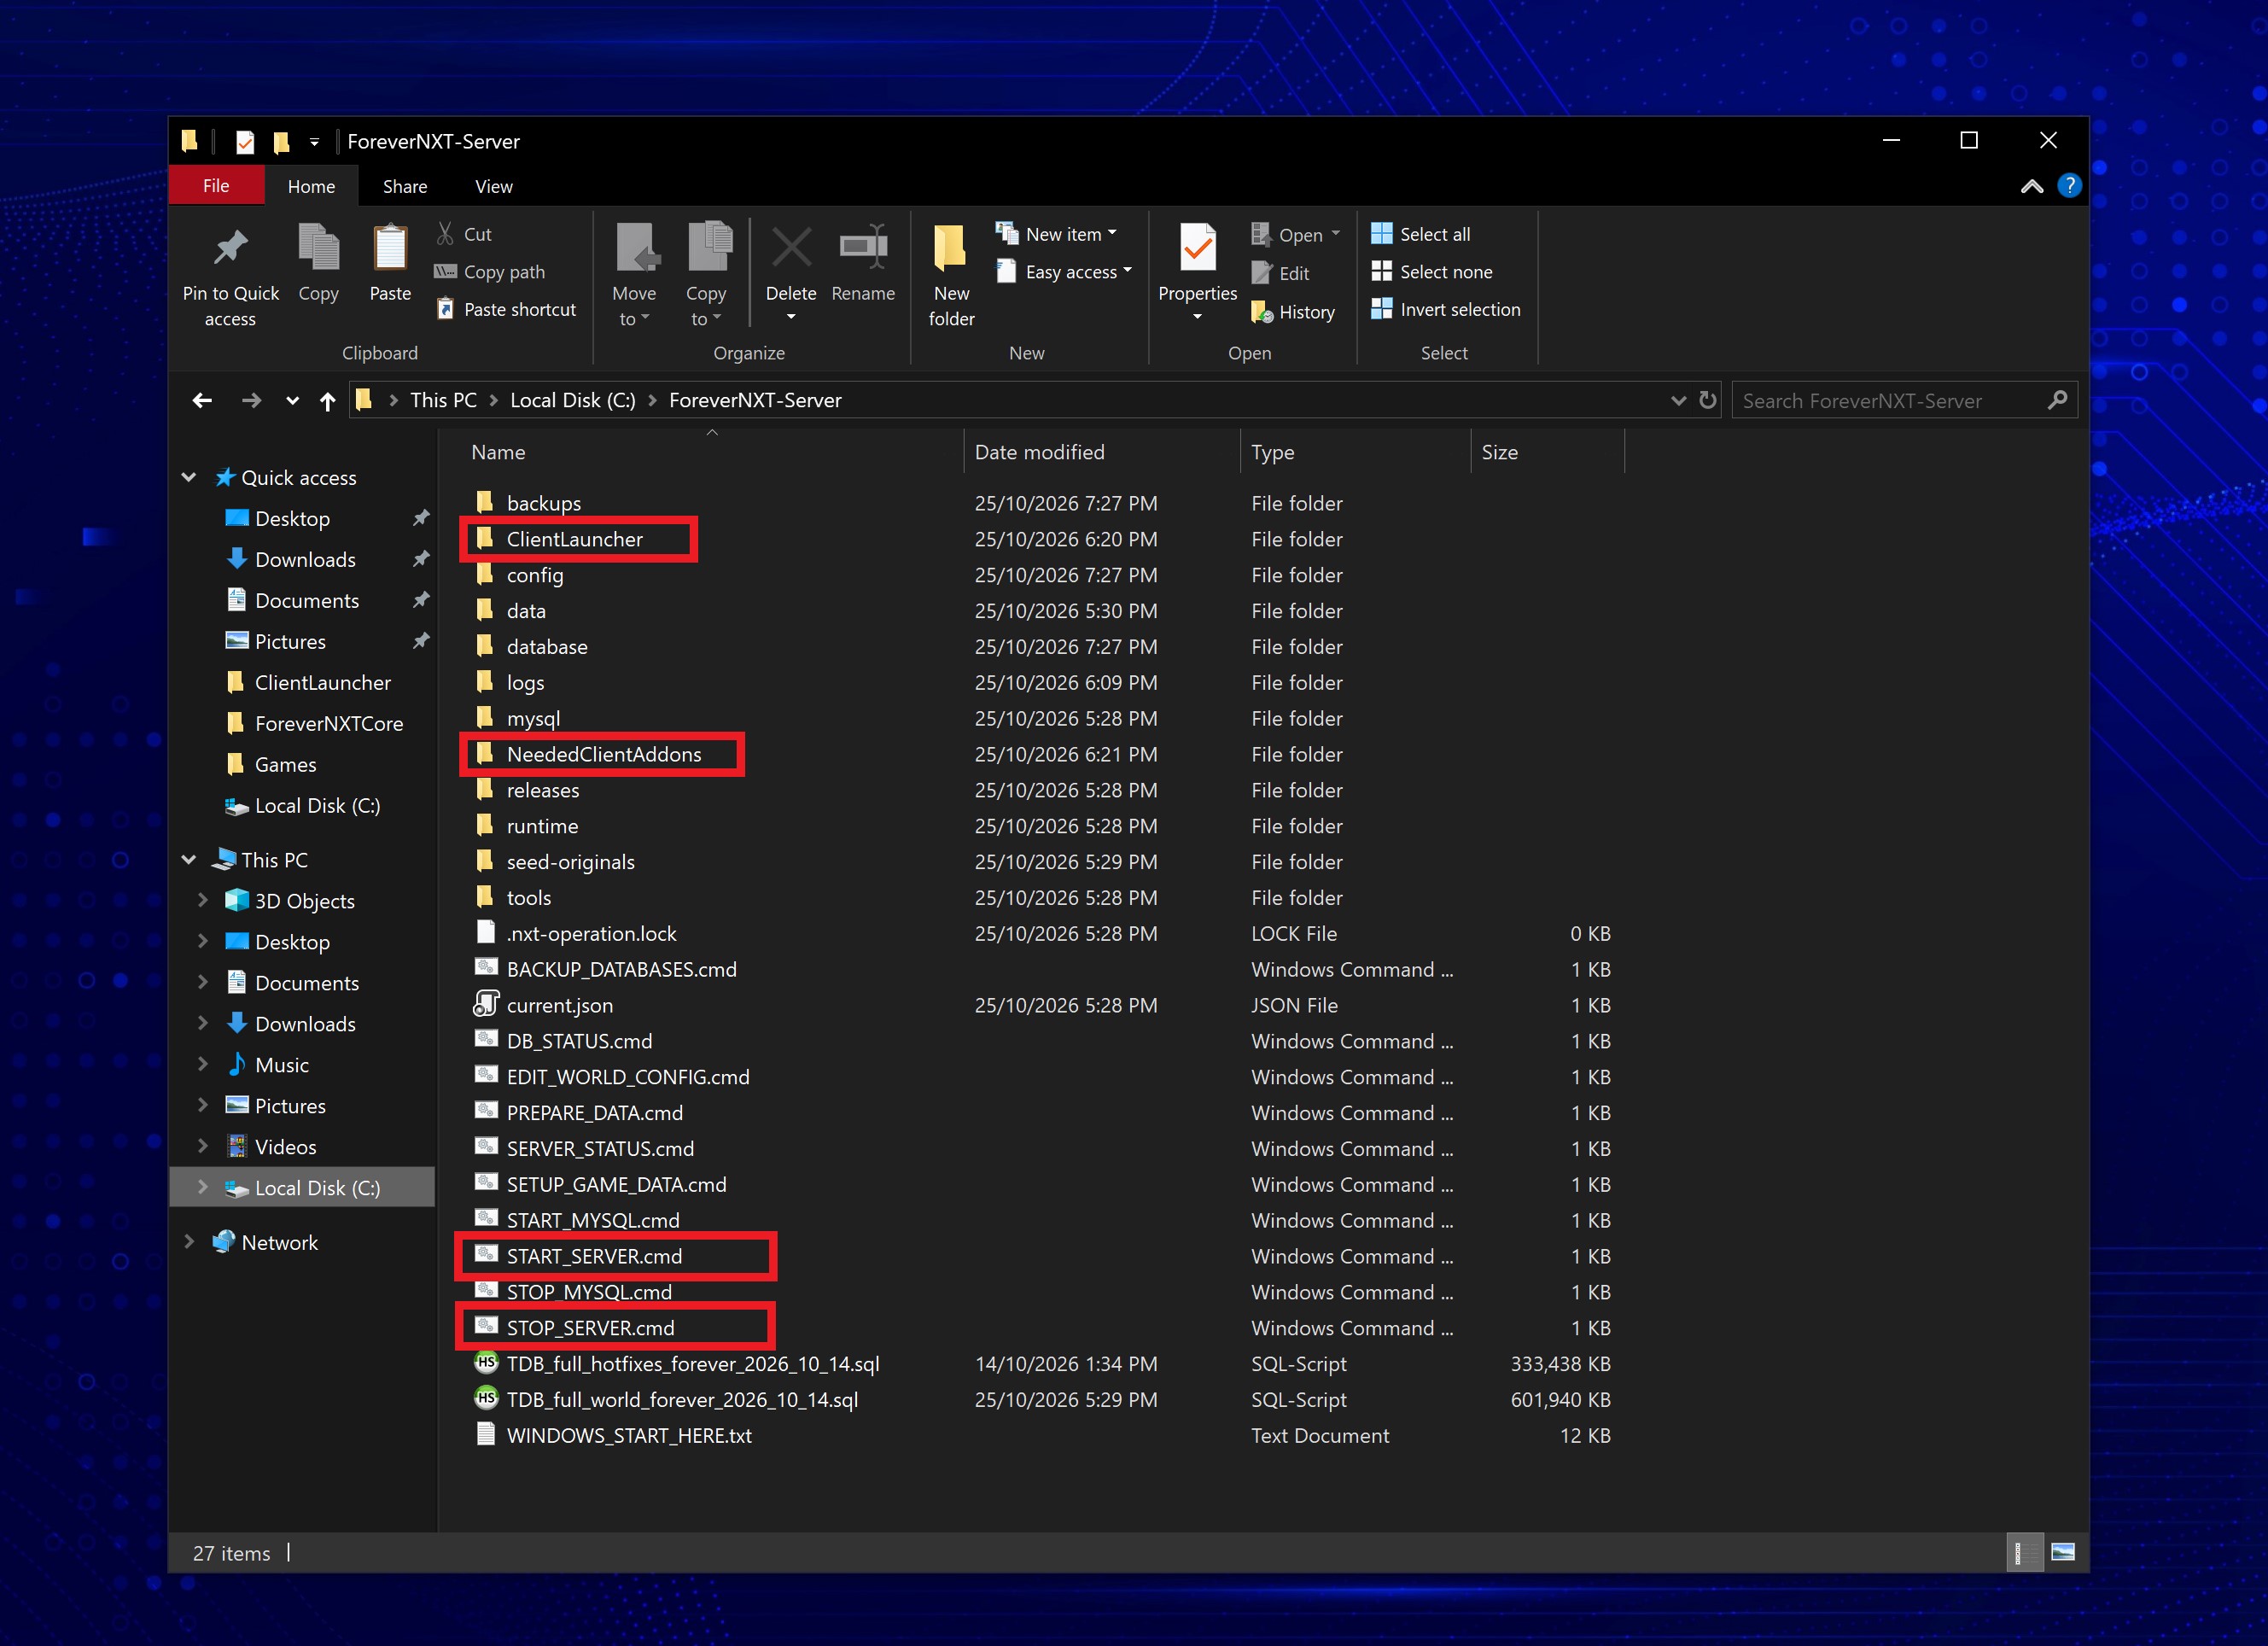Click the History command
2268x1646 pixels.
pos(1293,312)
